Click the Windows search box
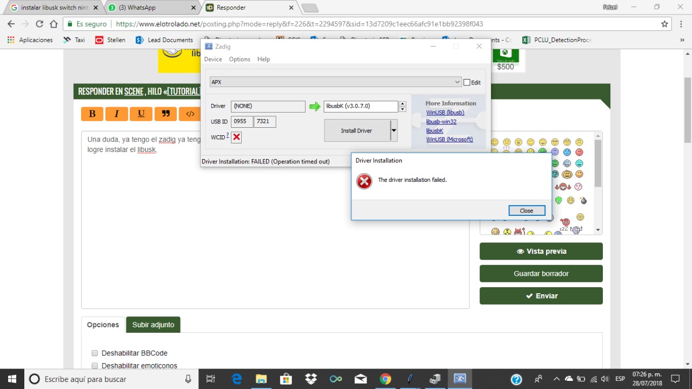The height and width of the screenshot is (389, 692). [x=111, y=379]
